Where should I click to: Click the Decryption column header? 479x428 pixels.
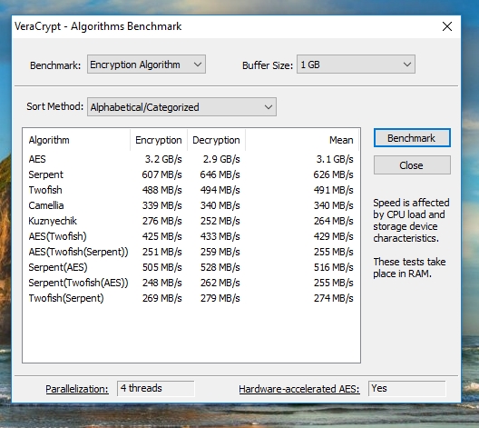coord(216,140)
